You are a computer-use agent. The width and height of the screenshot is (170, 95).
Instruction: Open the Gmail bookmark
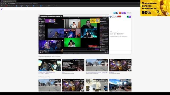click(3, 6)
